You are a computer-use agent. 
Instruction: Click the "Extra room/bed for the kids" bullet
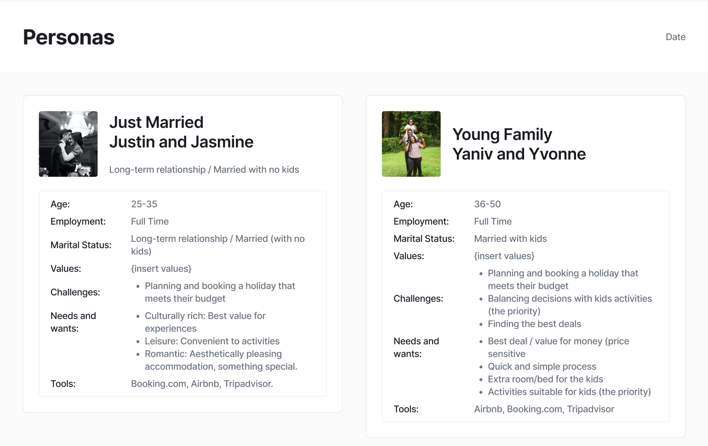[x=545, y=379]
